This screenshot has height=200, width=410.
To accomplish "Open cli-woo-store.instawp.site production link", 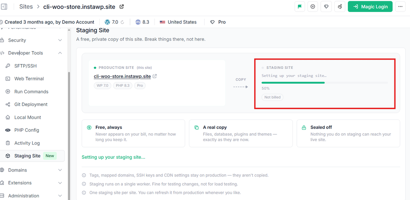I will tap(123, 76).
